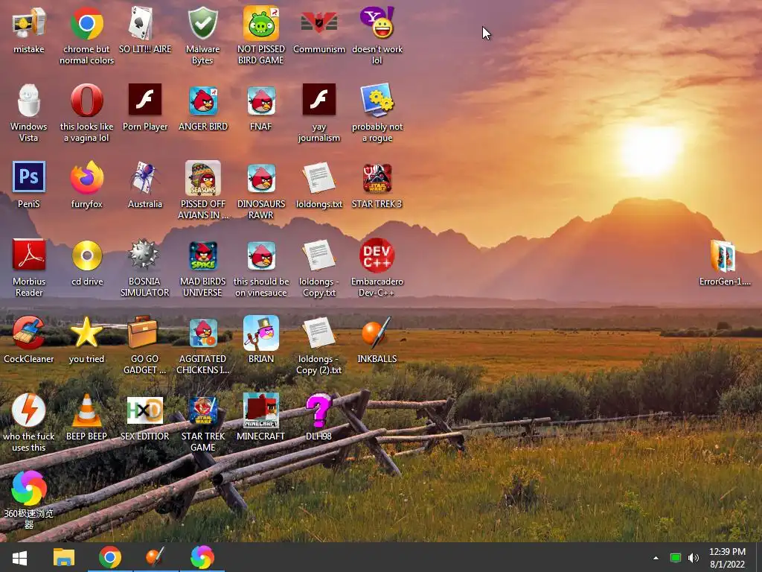
Task: Select AGGITATED CHICKENS Rio icon
Action: point(202,333)
